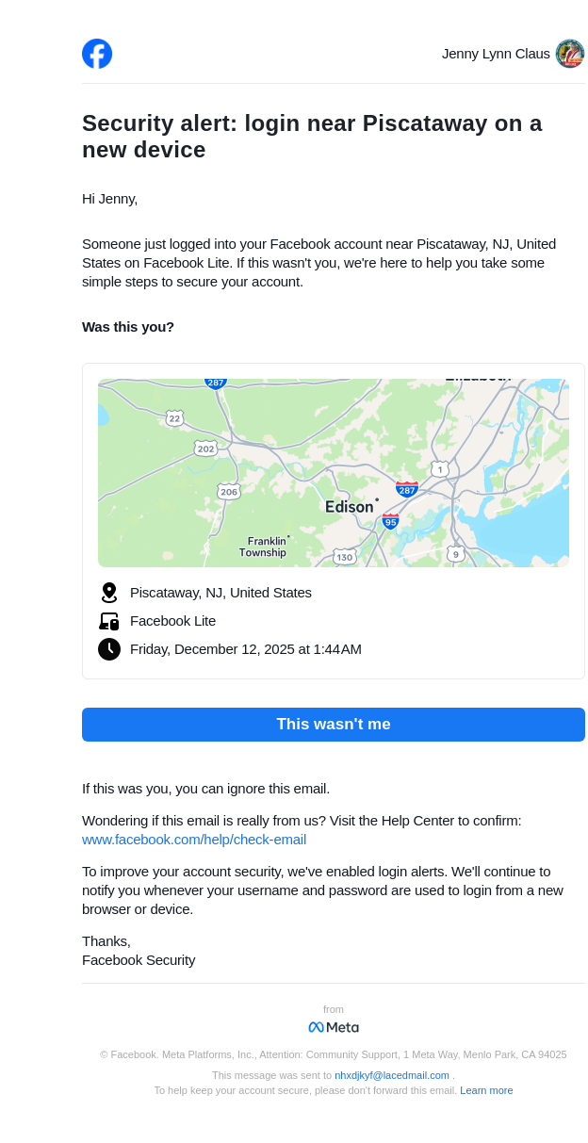Click the Interstate 95 shield on map
The height and width of the screenshot is (1143, 588).
point(391,521)
